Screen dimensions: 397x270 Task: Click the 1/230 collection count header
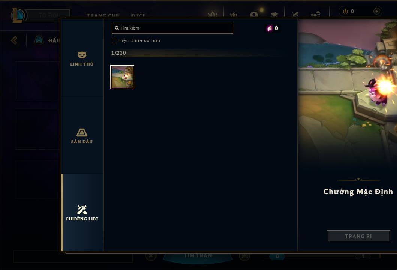[x=118, y=53]
